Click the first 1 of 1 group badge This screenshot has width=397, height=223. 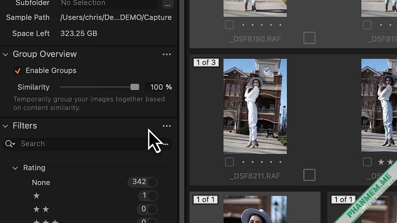pyautogui.click(x=206, y=200)
